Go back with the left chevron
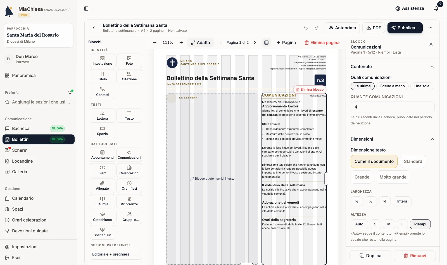The image size is (447, 265). coord(94,28)
